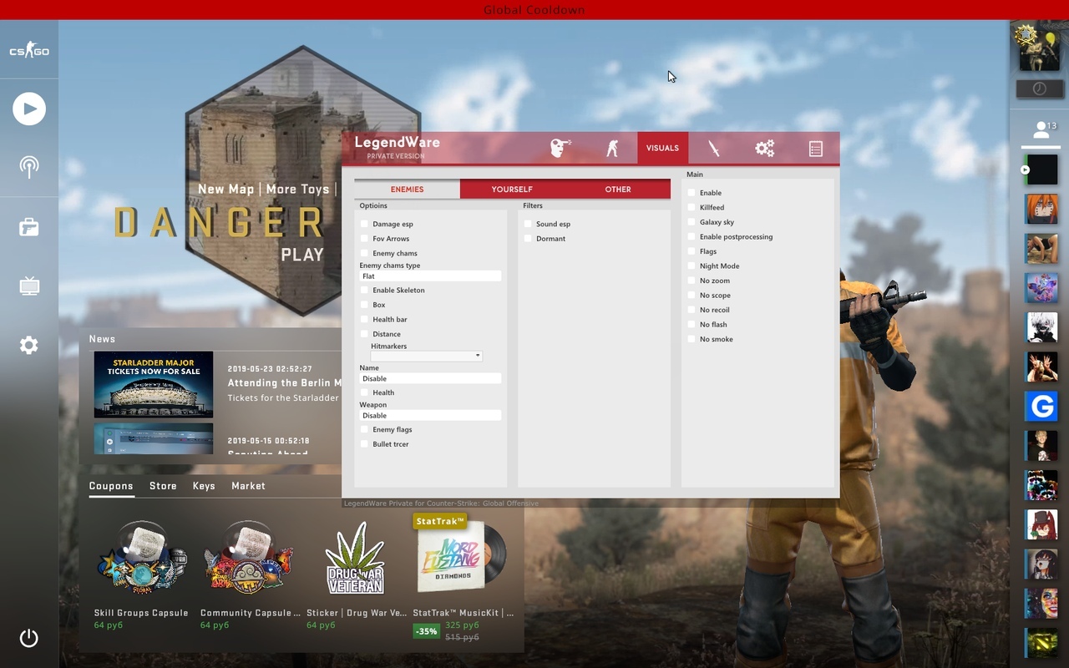Open LegendWare player figure icon tab
The width and height of the screenshot is (1069, 668).
pyautogui.click(x=612, y=148)
